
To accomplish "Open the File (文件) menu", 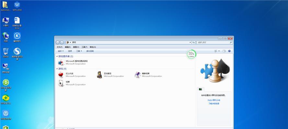I will [x=60, y=47].
